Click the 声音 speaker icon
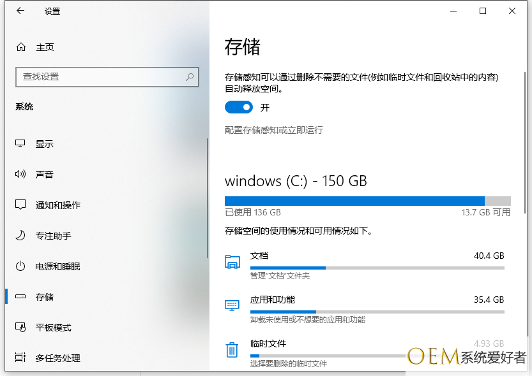The height and width of the screenshot is (376, 532). coord(20,175)
